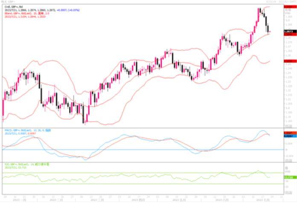Click the chart title text at top left
This screenshot has height=203, width=297.
(x=8, y=2)
